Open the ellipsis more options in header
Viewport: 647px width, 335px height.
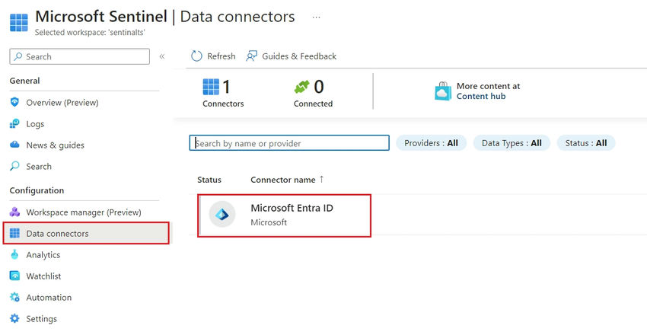pyautogui.click(x=317, y=16)
